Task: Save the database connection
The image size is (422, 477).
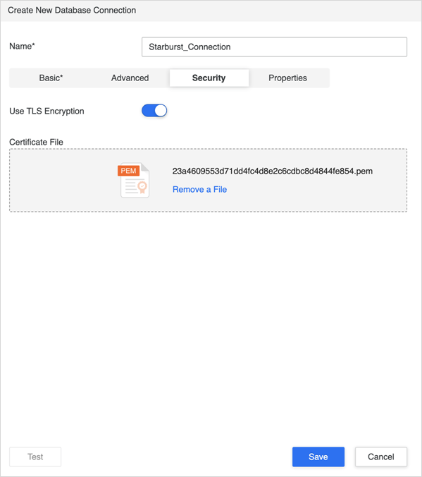Action: coord(318,457)
